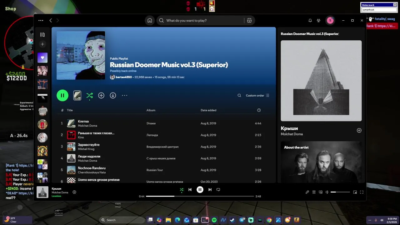The width and height of the screenshot is (400, 225).
Task: Toggle shuffle in playlist action bar
Action: click(89, 95)
